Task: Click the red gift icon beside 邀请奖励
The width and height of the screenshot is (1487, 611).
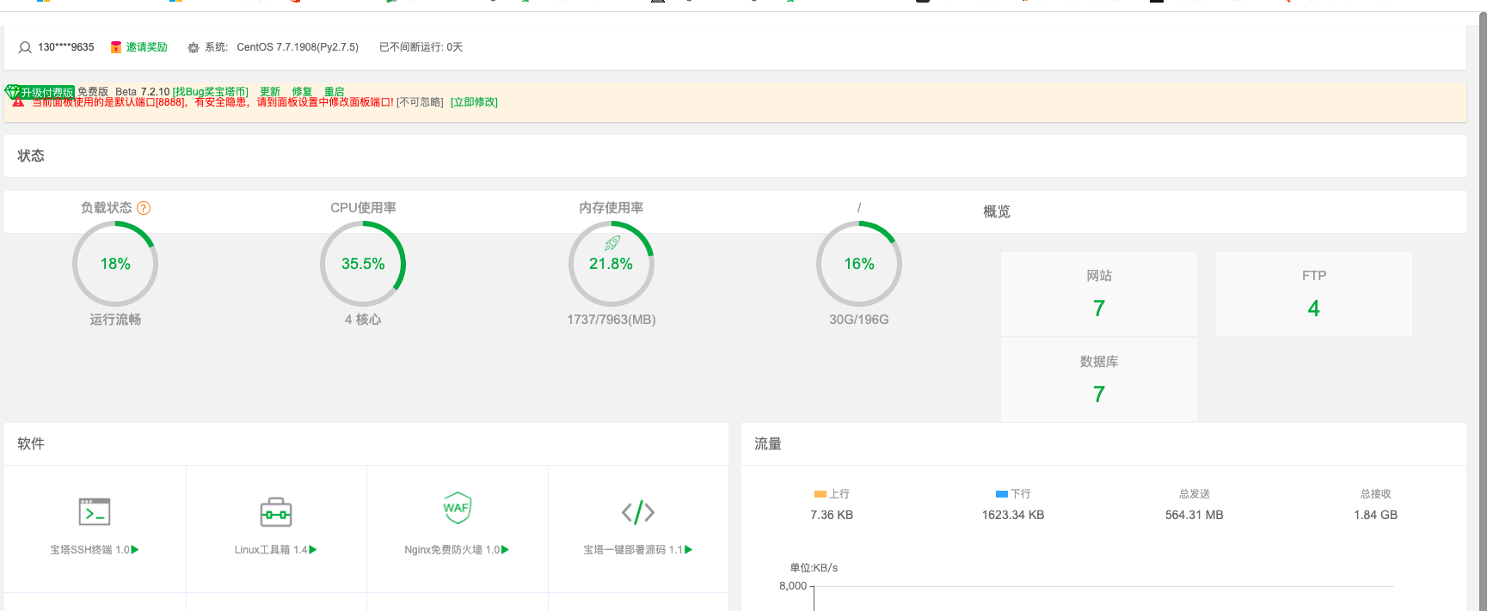Action: click(x=116, y=47)
